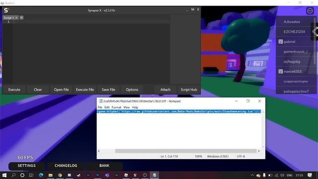Screen dimensions: 318x179
Task: Show hidden system tray icons
Action: pyautogui.click(x=252, y=175)
